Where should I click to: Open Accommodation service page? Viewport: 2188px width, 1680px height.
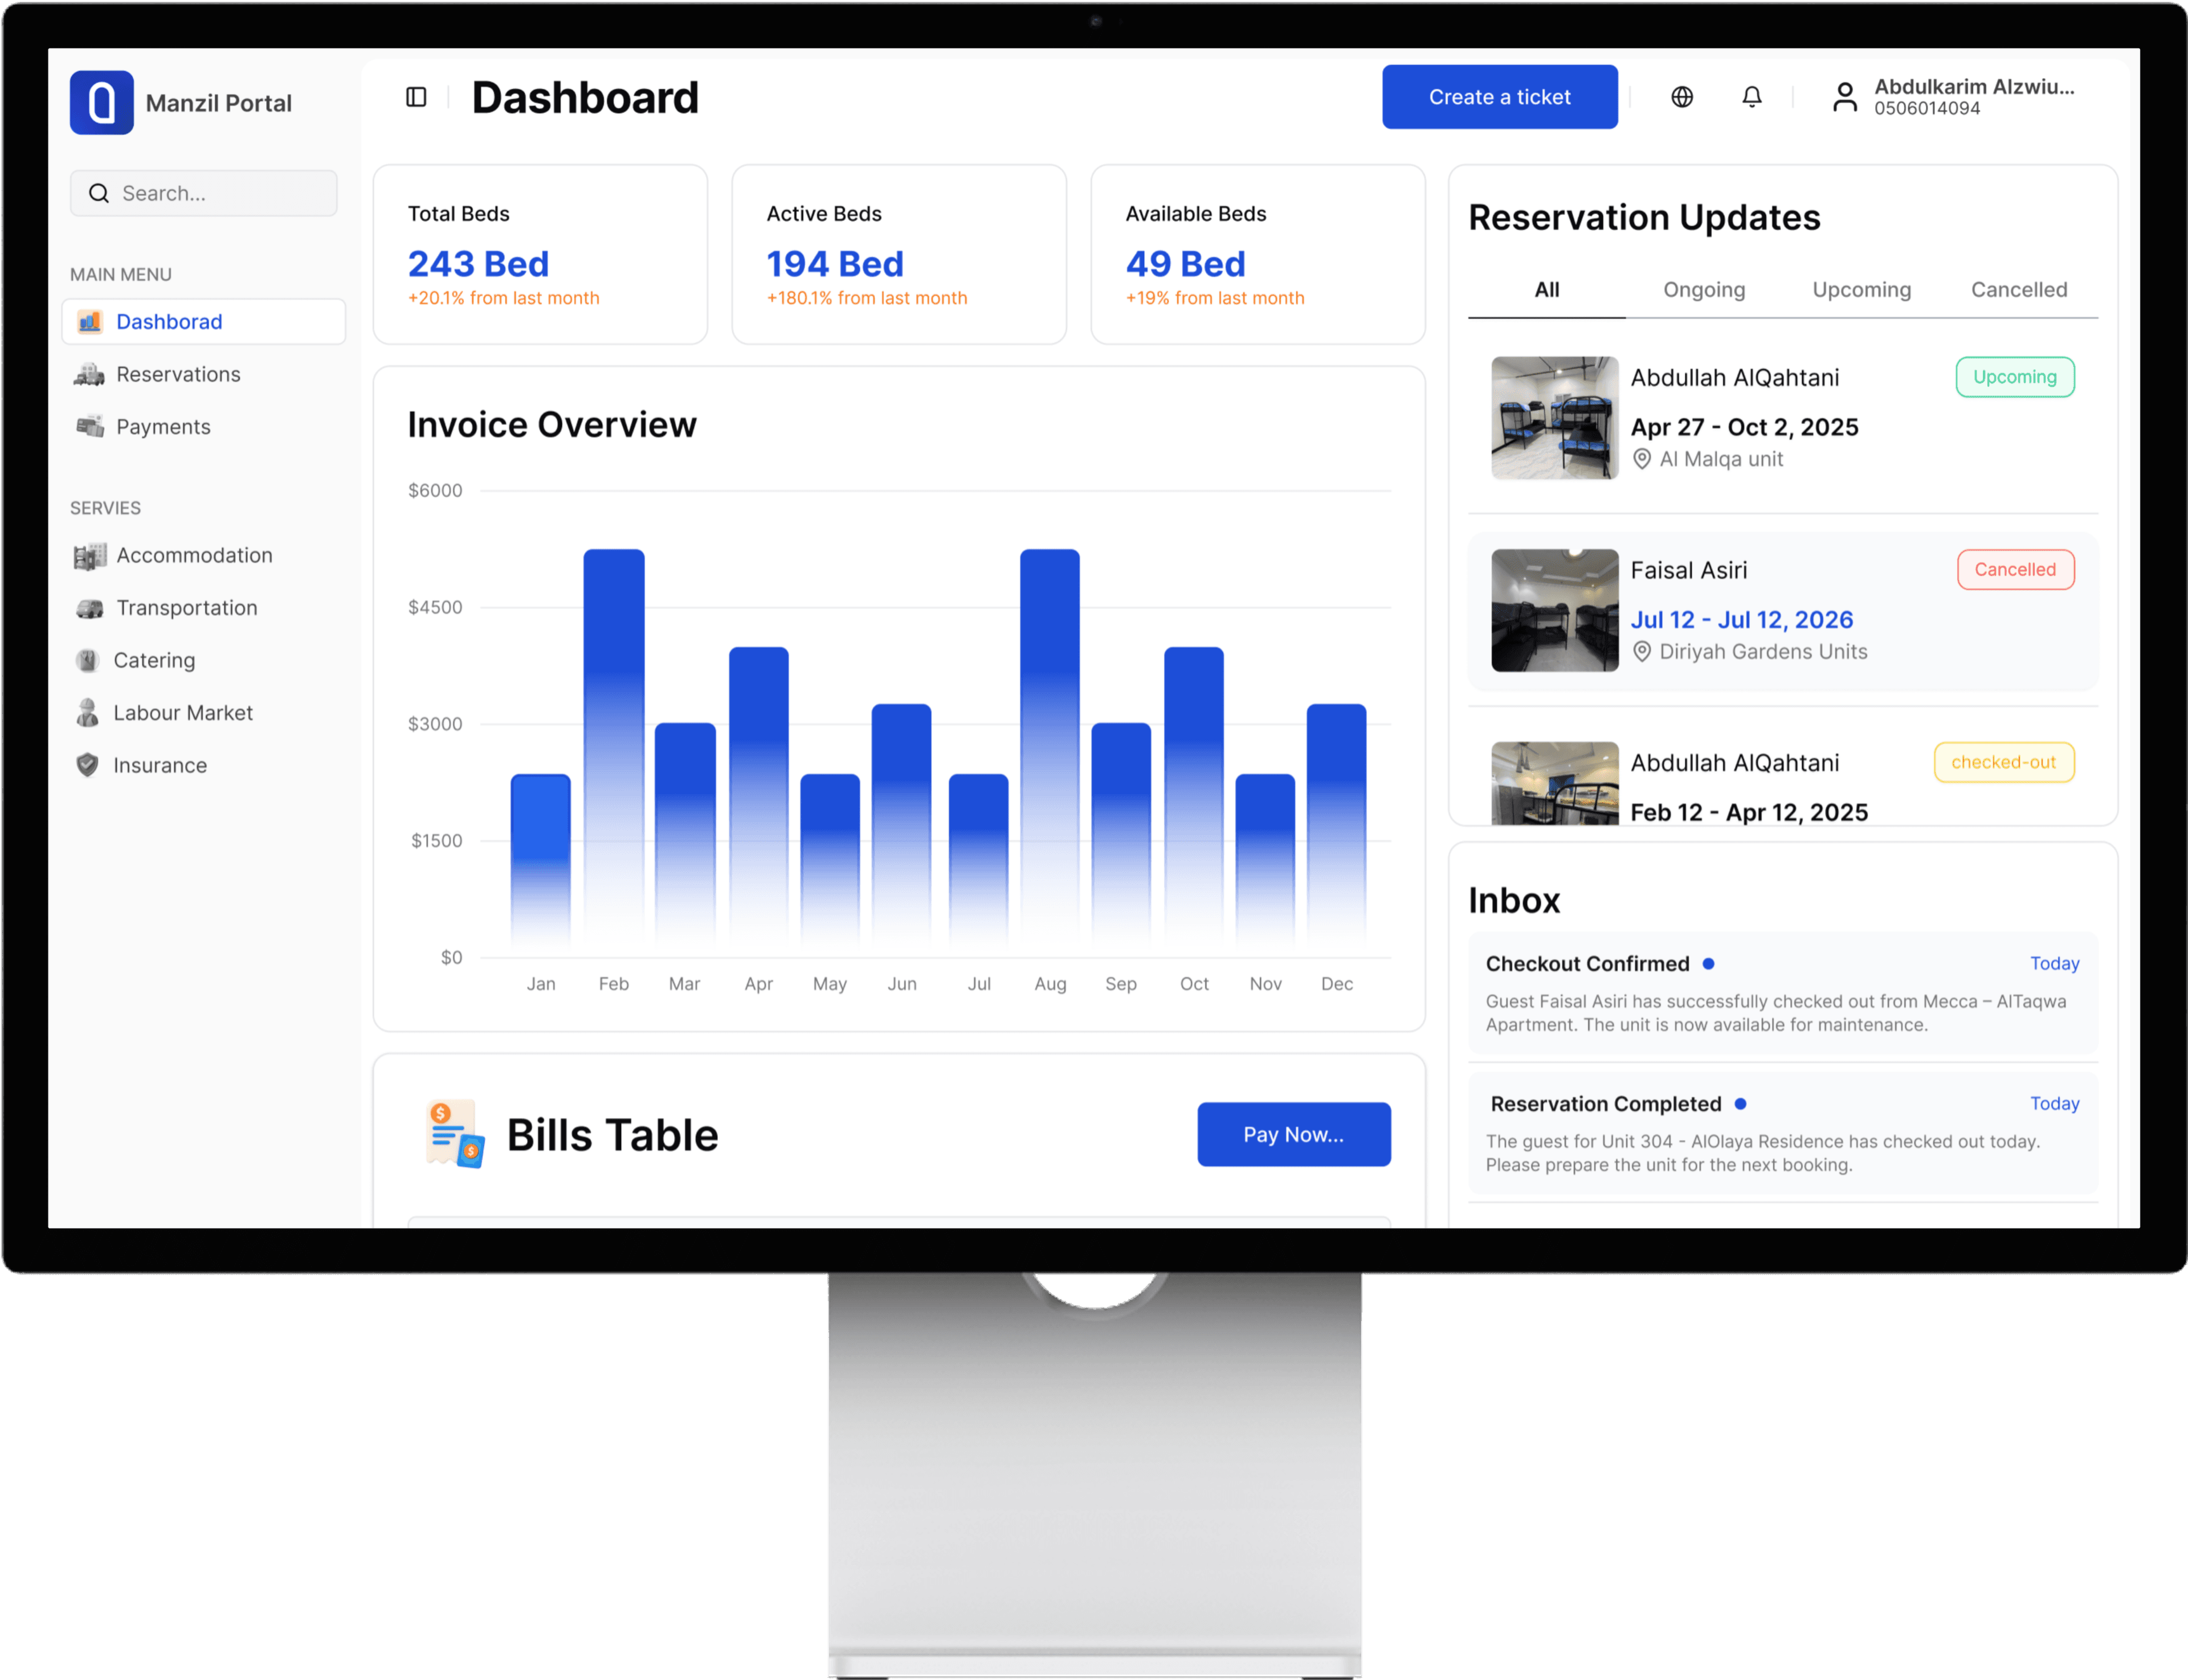tap(194, 555)
